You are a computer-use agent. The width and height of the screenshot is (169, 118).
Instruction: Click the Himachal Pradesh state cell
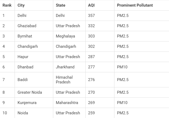(64, 80)
